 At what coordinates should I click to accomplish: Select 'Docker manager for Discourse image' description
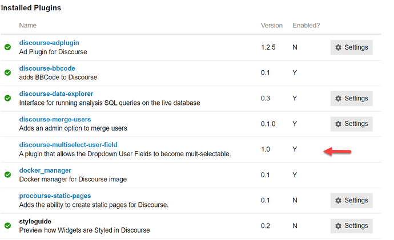click(x=73, y=180)
